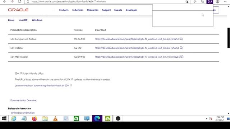230x129 pixels.
Task: Open the browser profile avatar
Action: pyautogui.click(x=217, y=1)
